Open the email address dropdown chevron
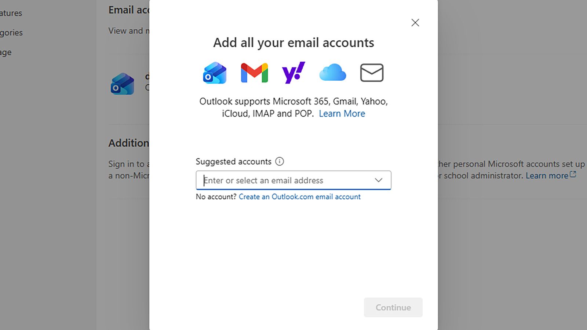The height and width of the screenshot is (330, 587). pos(378,180)
